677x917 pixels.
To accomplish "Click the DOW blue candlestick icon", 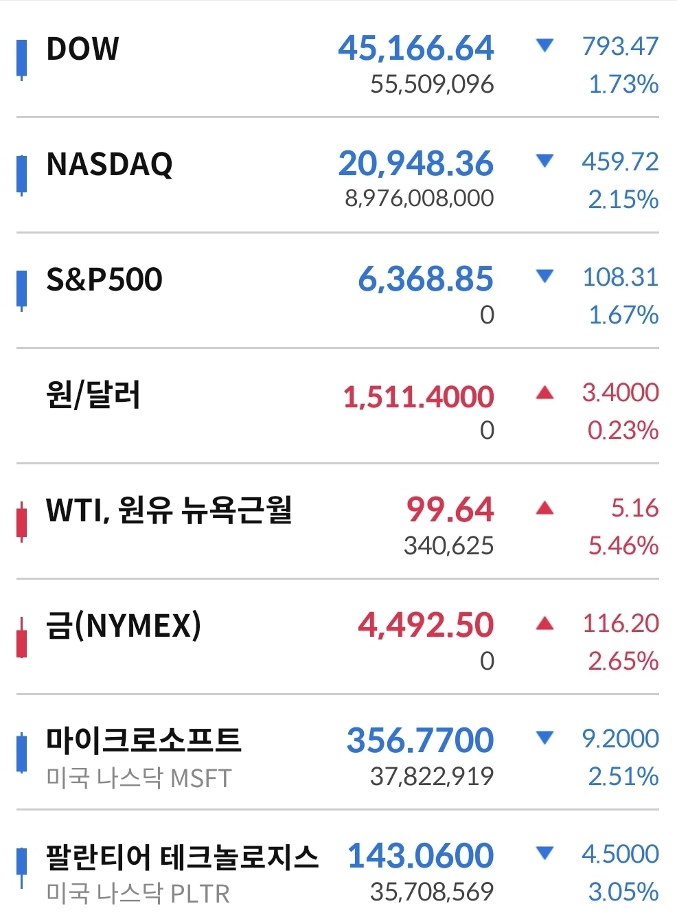I will coord(22,60).
